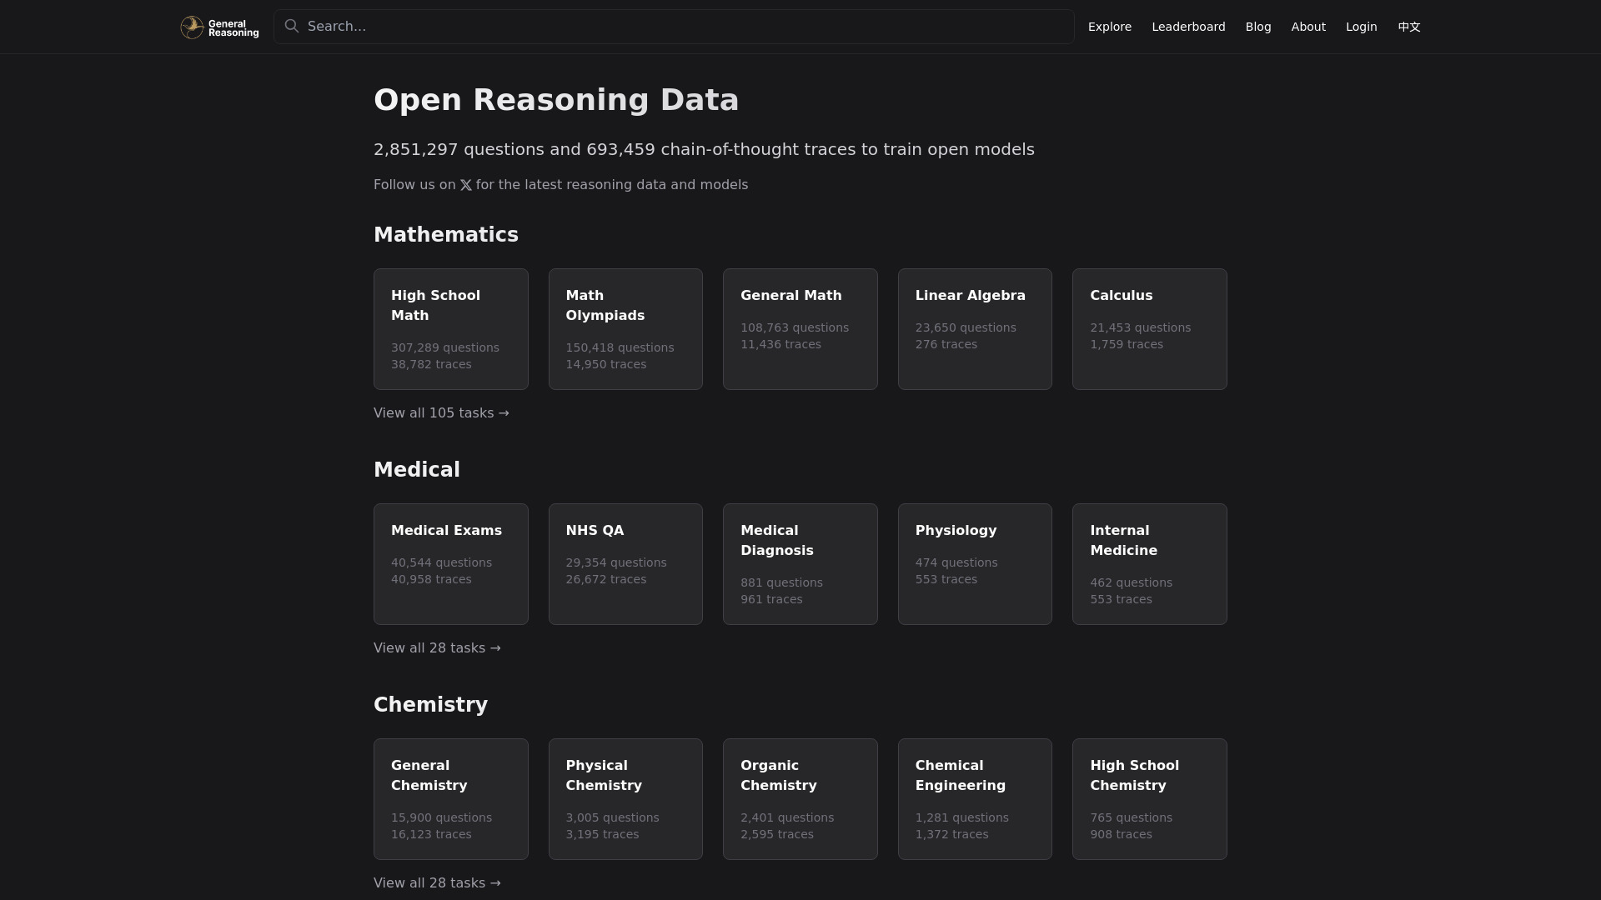Select the Linear Algebra card

tap(975, 329)
